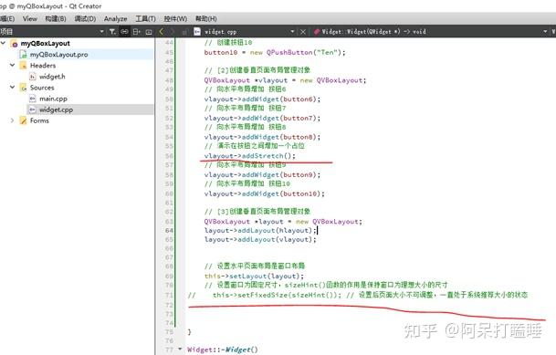Click on 'this->setLayout(layout);' code line
556x355 pixels.
coord(254,276)
